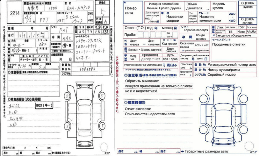Select the circled gasoline fuel option
The width and height of the screenshot is (259, 156).
click(12, 50)
